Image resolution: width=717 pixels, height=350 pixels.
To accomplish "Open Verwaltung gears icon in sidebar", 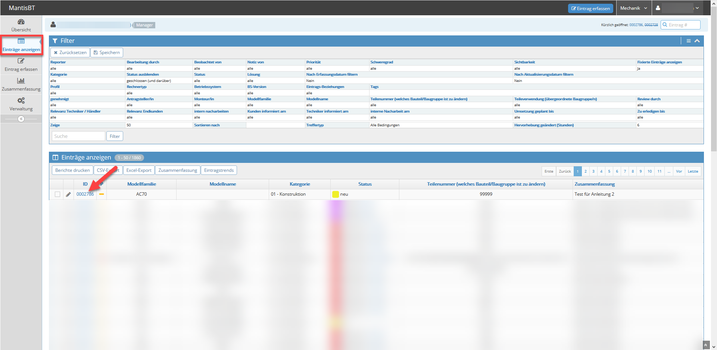I will coord(21,101).
